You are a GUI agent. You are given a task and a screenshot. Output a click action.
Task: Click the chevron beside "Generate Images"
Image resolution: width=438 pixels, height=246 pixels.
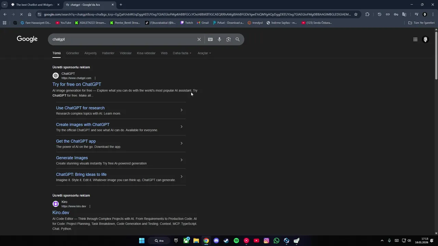pyautogui.click(x=181, y=160)
